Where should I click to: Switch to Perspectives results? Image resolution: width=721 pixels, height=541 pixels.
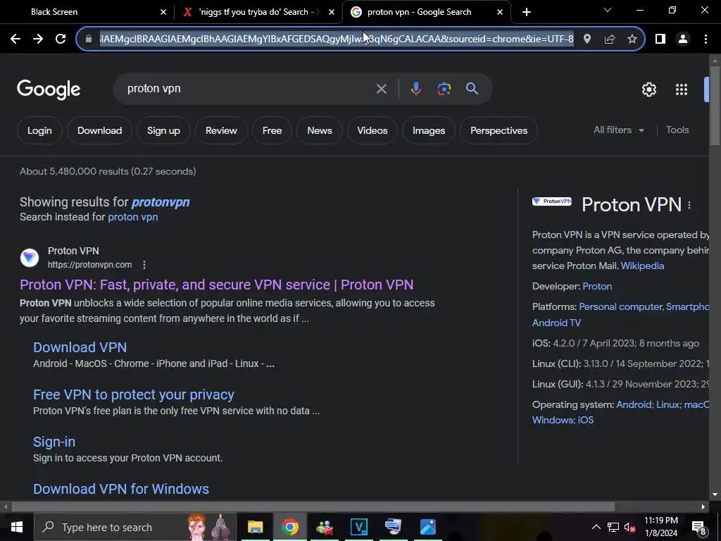[499, 130]
